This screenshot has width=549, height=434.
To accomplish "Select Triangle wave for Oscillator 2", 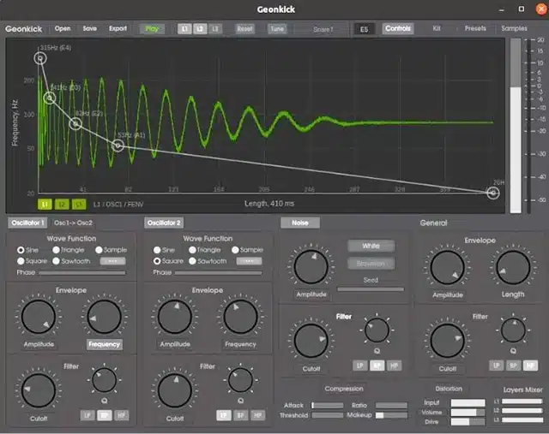I will pyautogui.click(x=204, y=250).
